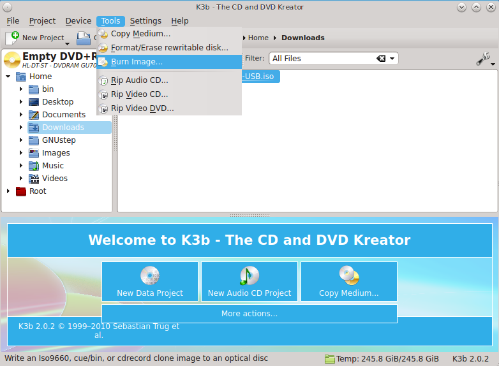Image resolution: width=499 pixels, height=366 pixels.
Task: Select Burn Image... menu entry
Action: [x=169, y=62]
